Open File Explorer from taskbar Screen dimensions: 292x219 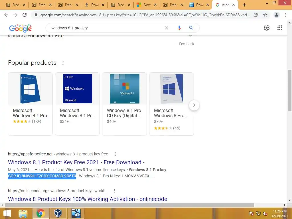tap(23, 213)
